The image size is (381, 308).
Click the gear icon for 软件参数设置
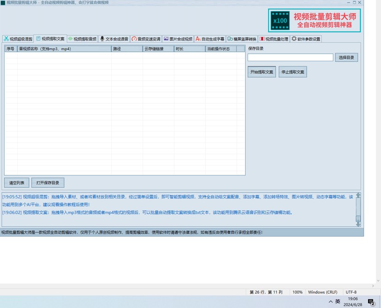pos(294,39)
